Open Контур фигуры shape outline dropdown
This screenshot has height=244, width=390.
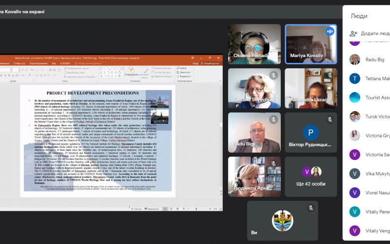click(x=161, y=72)
